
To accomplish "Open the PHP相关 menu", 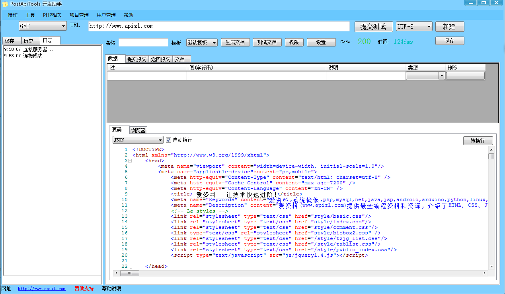I will tap(52, 15).
